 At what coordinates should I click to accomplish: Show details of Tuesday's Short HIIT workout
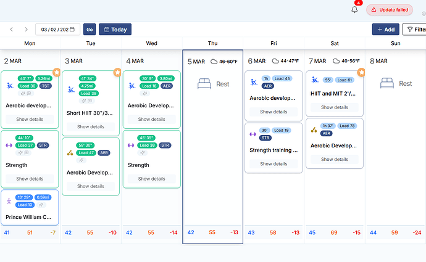point(91,126)
